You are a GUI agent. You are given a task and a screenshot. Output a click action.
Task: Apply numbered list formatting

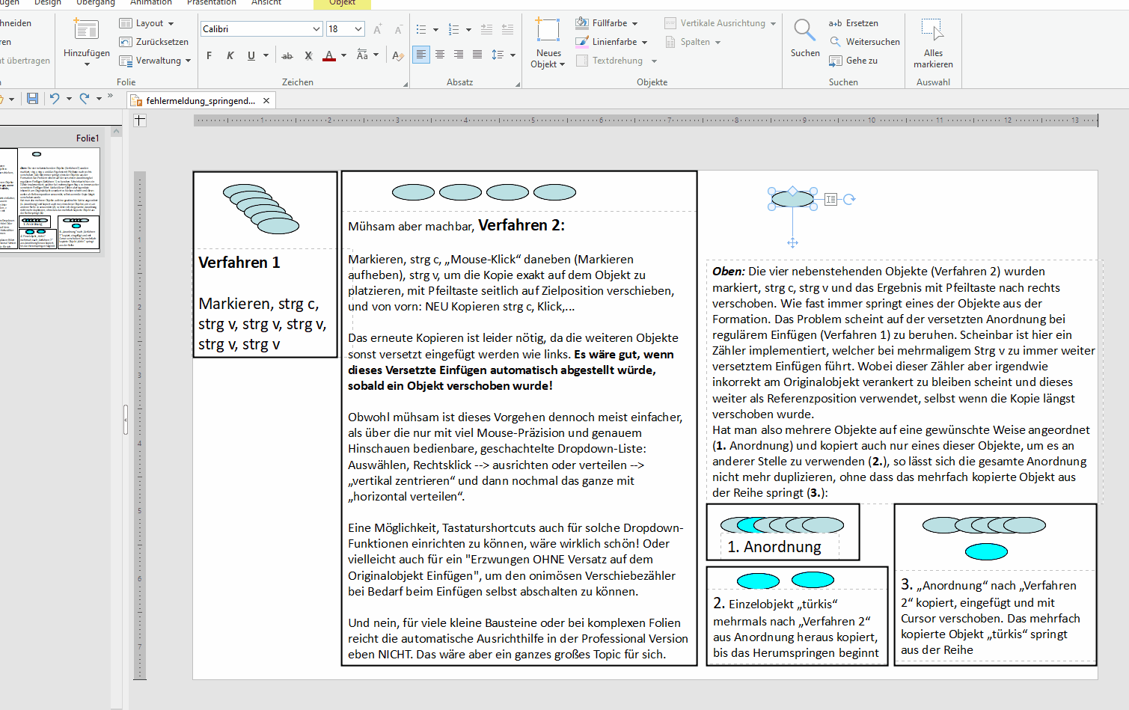click(453, 30)
